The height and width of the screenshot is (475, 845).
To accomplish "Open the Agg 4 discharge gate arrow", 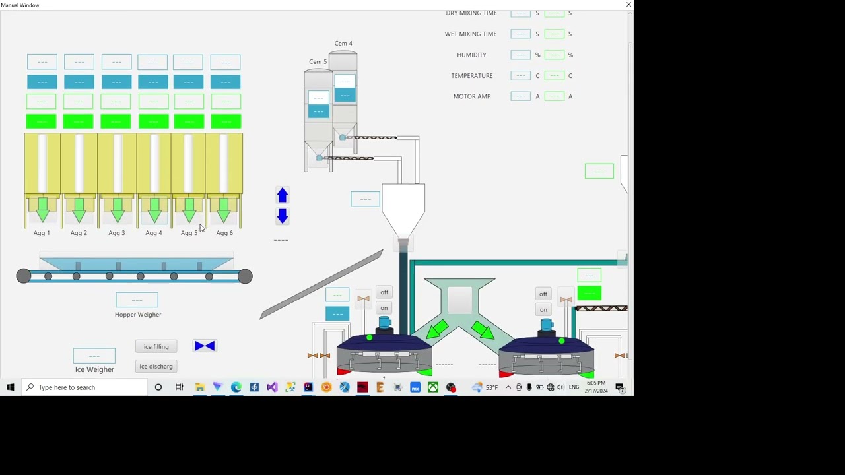I will pos(154,210).
